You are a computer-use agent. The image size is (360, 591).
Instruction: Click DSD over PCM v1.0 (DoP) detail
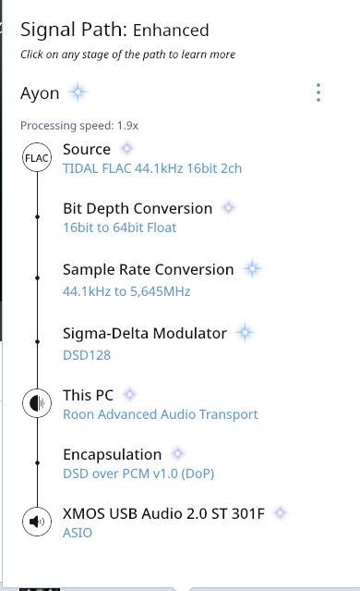(138, 474)
